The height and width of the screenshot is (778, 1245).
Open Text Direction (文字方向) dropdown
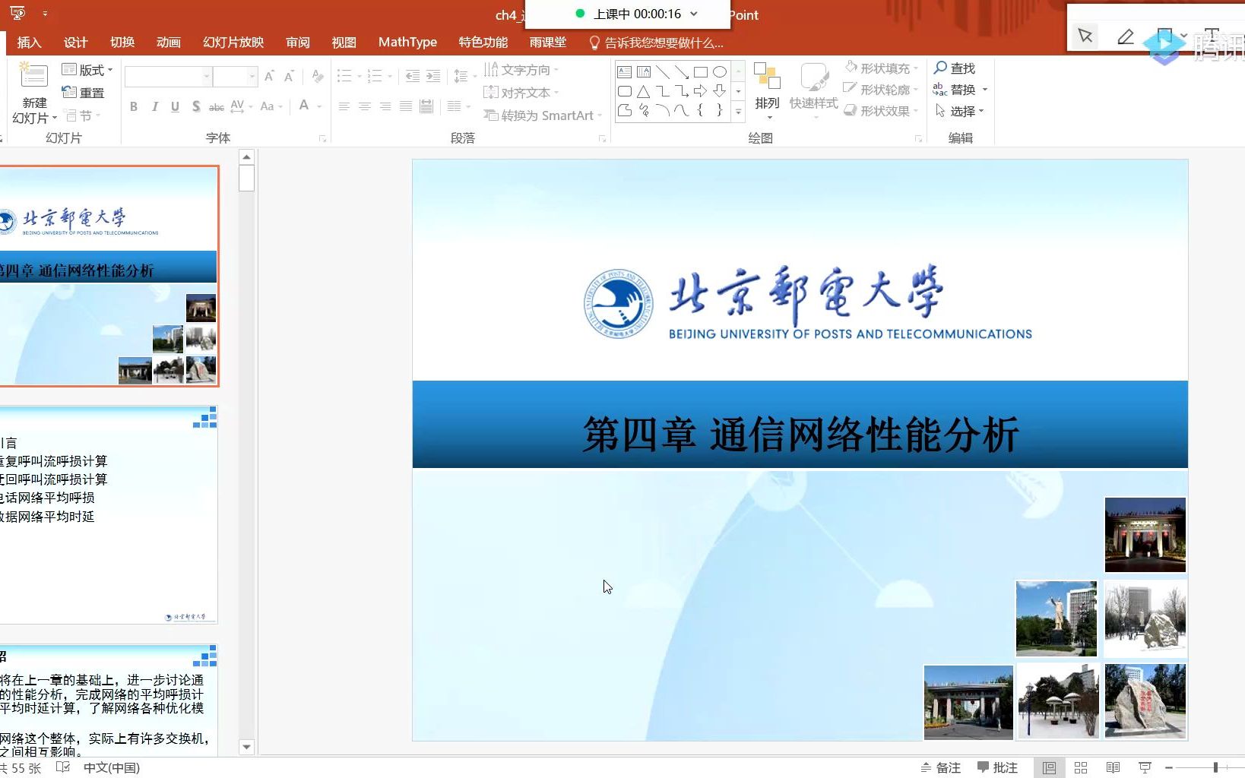[x=521, y=70]
